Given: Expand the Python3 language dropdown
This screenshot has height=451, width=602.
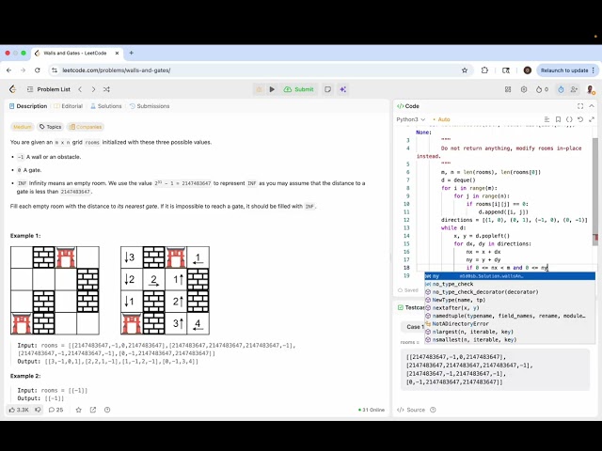Looking at the screenshot, I should coord(410,119).
